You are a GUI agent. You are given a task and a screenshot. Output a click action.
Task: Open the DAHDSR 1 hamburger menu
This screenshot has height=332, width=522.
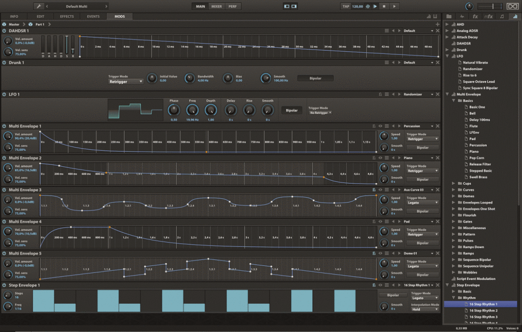[x=386, y=31]
